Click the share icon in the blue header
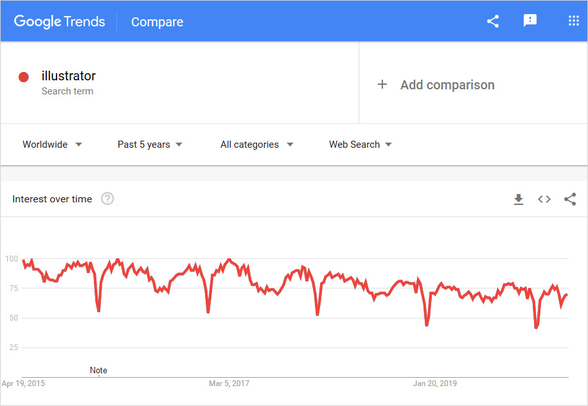The image size is (588, 406). pos(493,21)
